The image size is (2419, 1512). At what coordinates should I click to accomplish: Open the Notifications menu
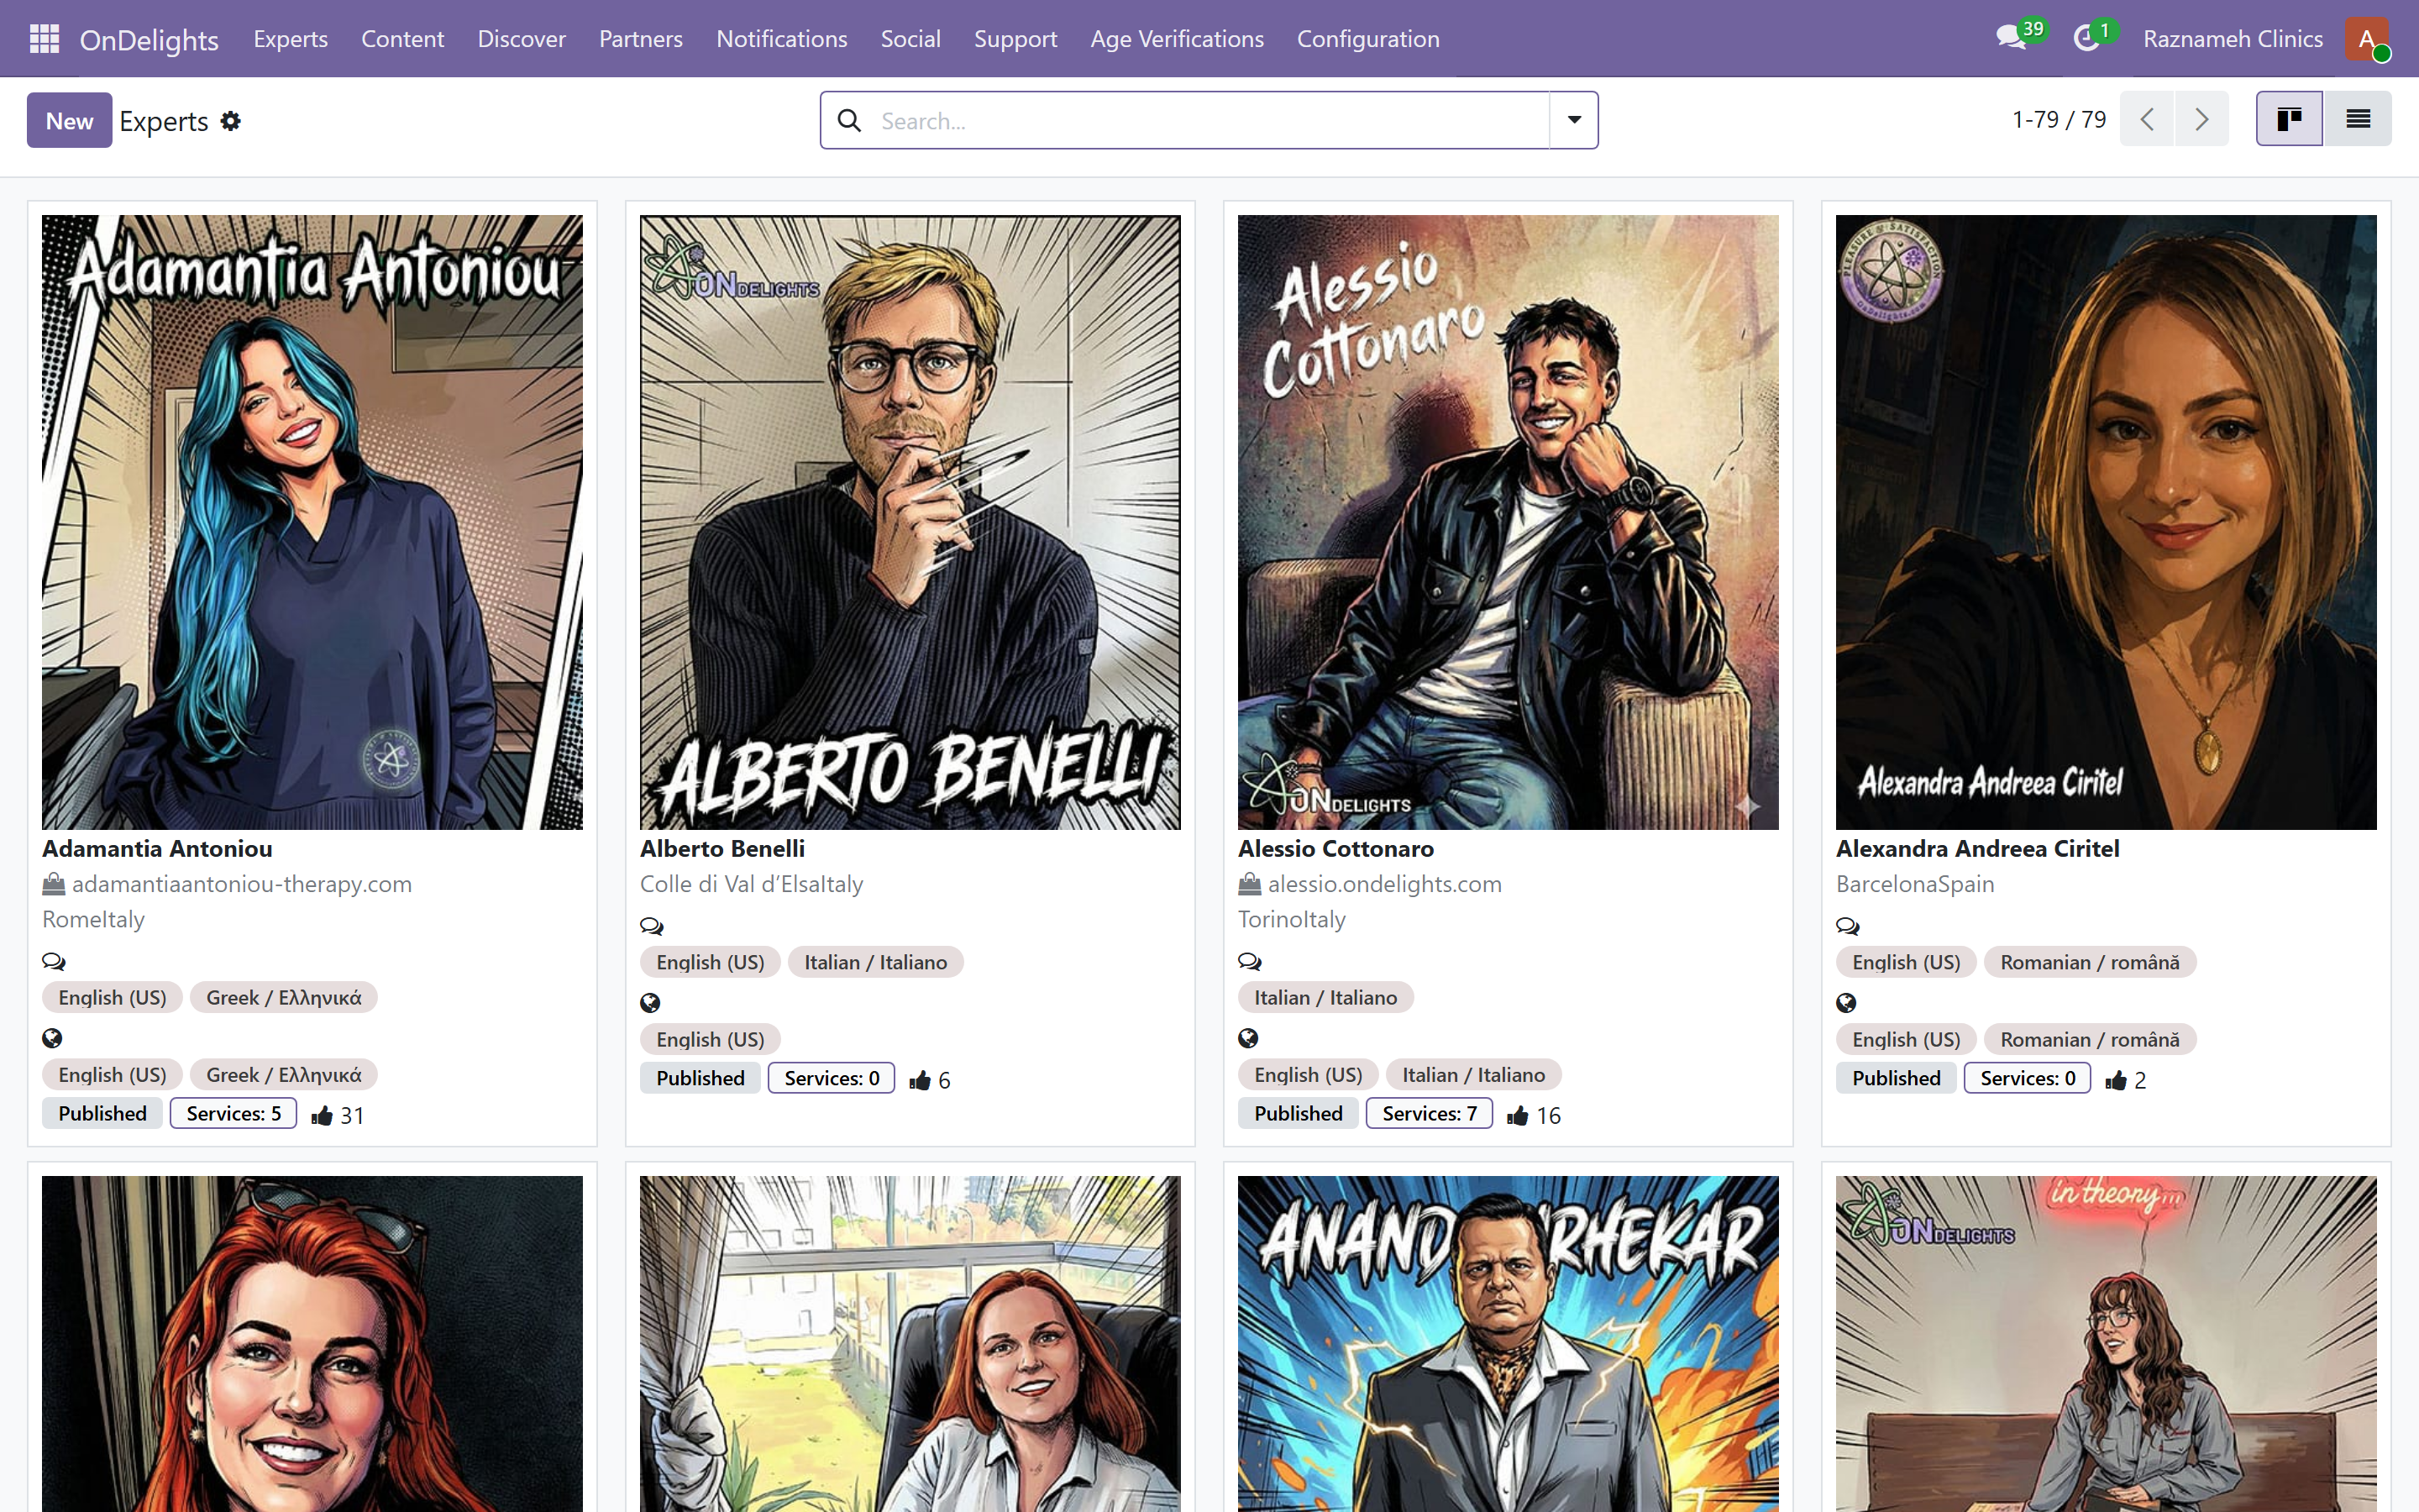point(782,39)
